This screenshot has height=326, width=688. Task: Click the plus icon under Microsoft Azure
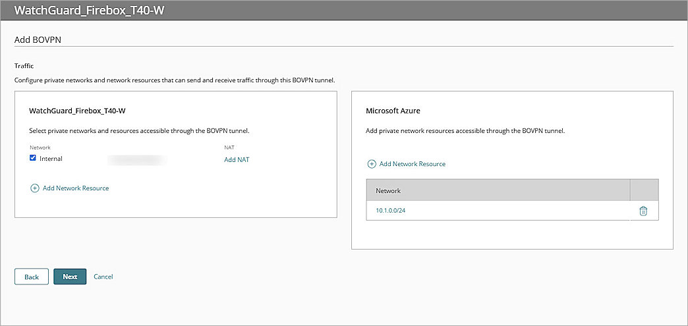click(x=372, y=164)
